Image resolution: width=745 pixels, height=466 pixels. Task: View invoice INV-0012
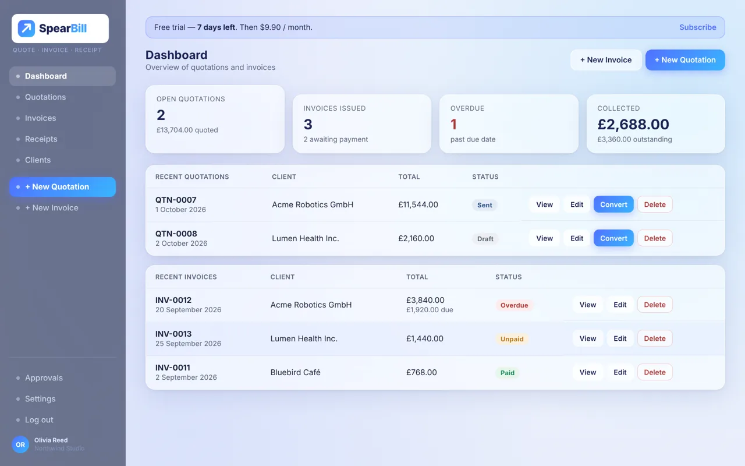point(588,305)
